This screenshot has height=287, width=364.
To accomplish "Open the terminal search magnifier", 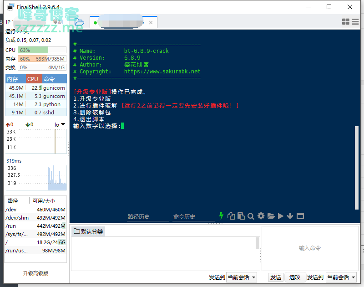I will coord(251,216).
